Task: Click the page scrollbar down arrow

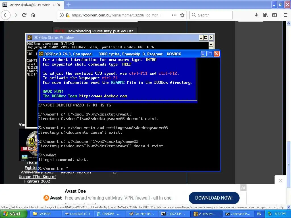Action: point(288,207)
